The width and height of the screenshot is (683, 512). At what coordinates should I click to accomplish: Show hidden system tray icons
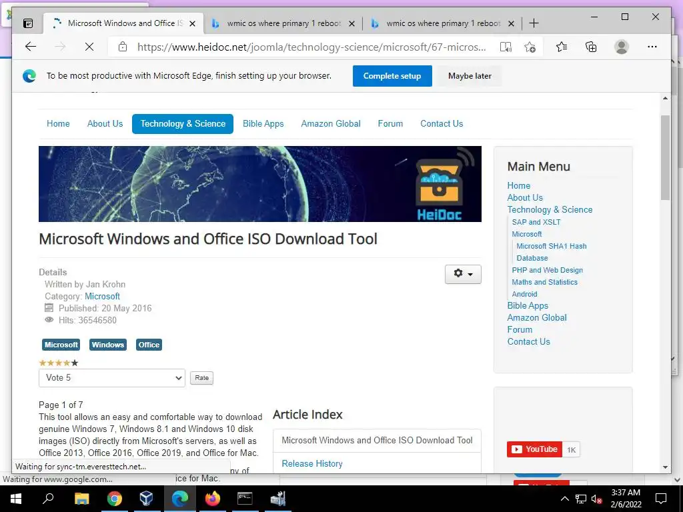[564, 499]
